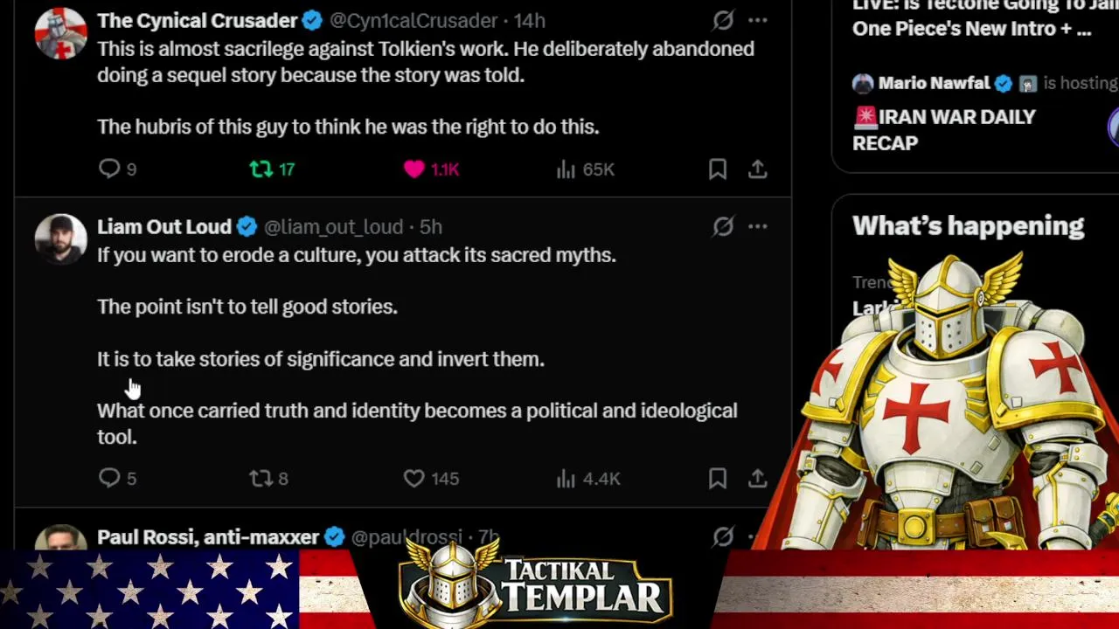Bookmark Liam Out Loud's post
This screenshot has width=1119, height=629.
[718, 478]
